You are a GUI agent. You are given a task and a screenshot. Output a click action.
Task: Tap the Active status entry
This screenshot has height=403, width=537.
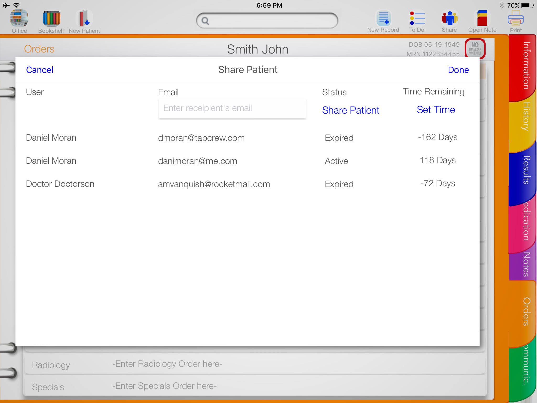[336, 161]
